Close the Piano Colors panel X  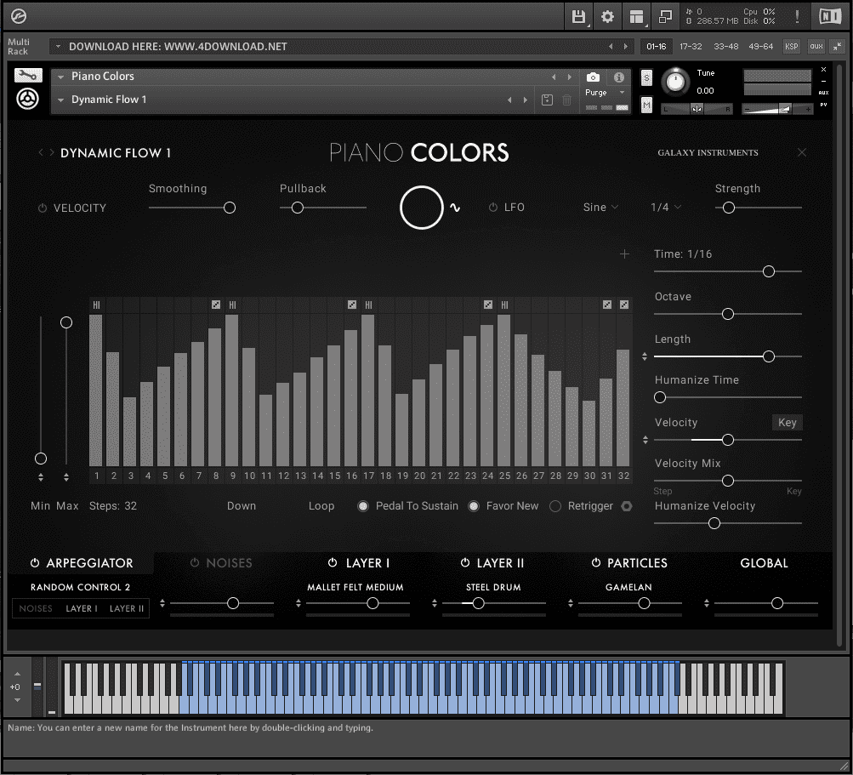pyautogui.click(x=802, y=152)
